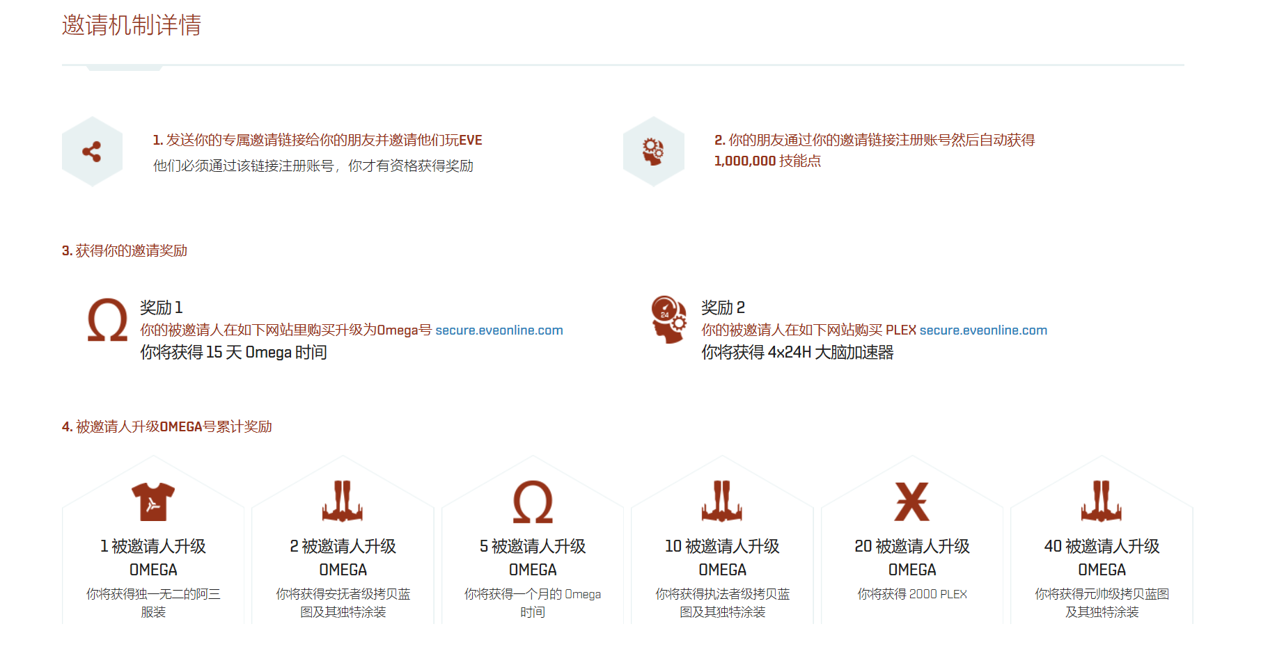Click the ship icon for 10 被邀请人升级
Image resolution: width=1261 pixels, height=656 pixels.
tap(722, 501)
